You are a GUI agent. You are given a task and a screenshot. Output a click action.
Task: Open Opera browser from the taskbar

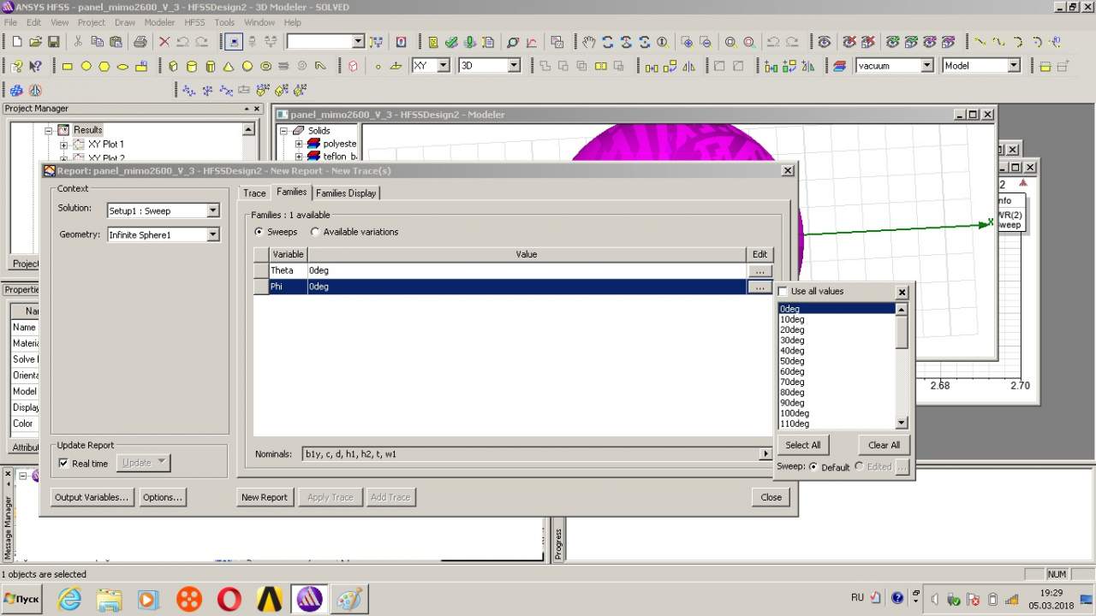(229, 599)
